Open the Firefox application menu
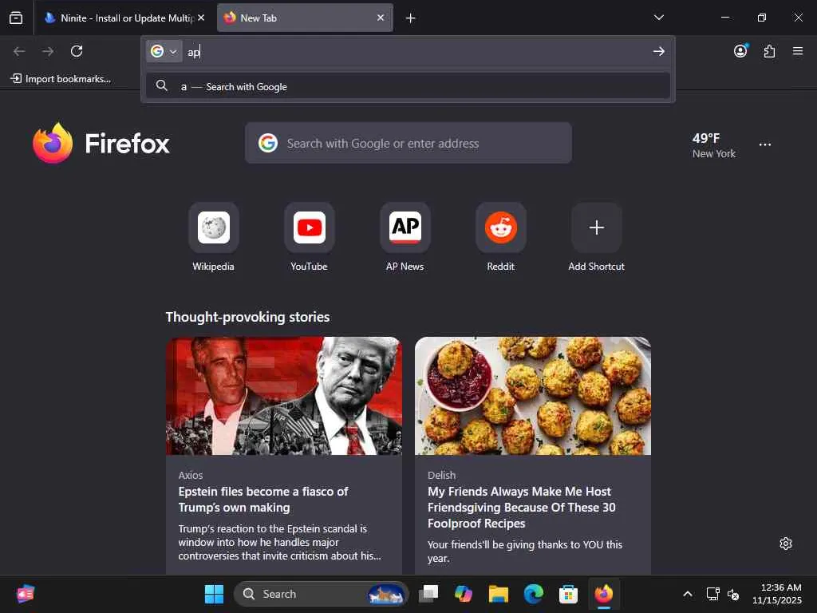817x613 pixels. click(798, 51)
